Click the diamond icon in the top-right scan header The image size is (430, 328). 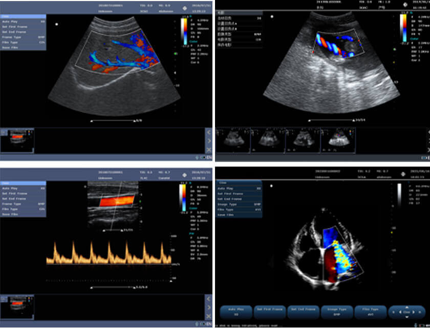(405, 5)
